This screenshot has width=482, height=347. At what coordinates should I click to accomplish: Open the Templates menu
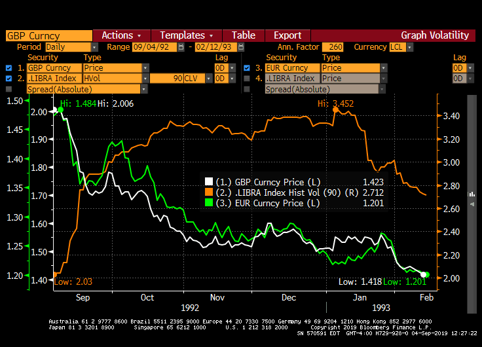tap(186, 35)
